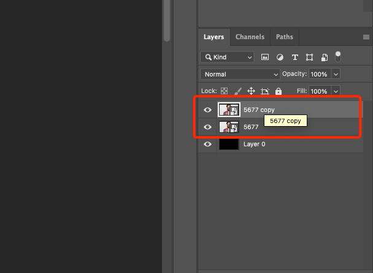Screen dimensions: 373x273
Task: Hide the 5677 layer
Action: 207,127
